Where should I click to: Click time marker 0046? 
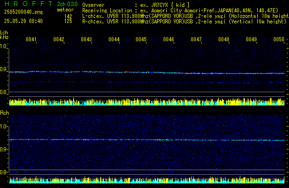click(169, 39)
